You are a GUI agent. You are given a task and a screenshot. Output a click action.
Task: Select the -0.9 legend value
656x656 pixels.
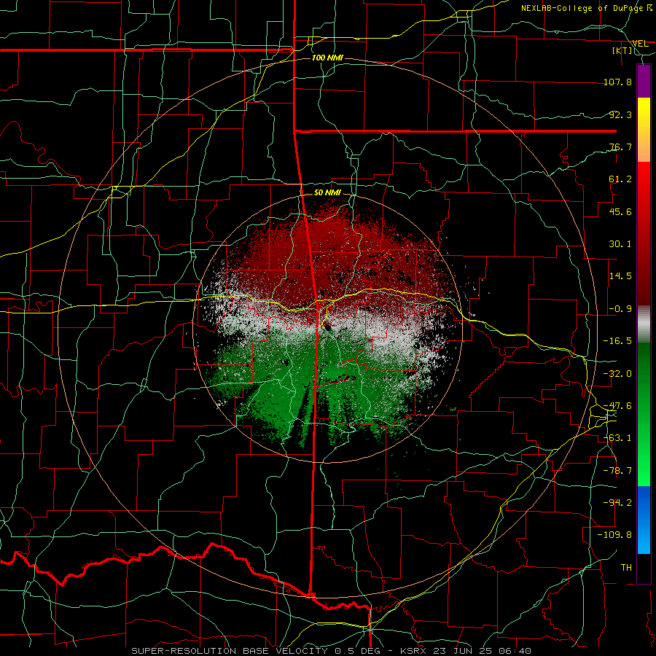coord(620,309)
